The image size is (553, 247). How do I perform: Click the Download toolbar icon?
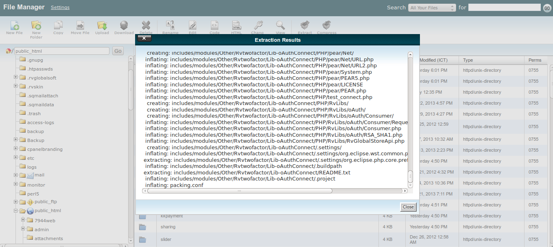(x=124, y=26)
